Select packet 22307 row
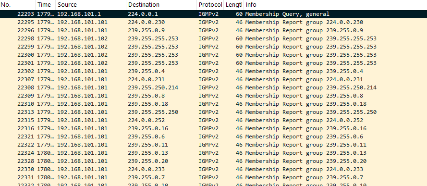 [213, 79]
